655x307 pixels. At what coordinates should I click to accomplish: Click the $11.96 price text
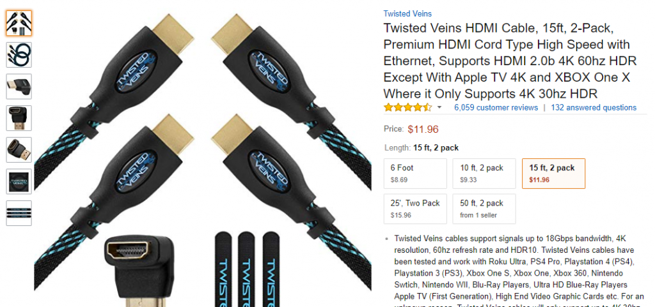pos(423,130)
